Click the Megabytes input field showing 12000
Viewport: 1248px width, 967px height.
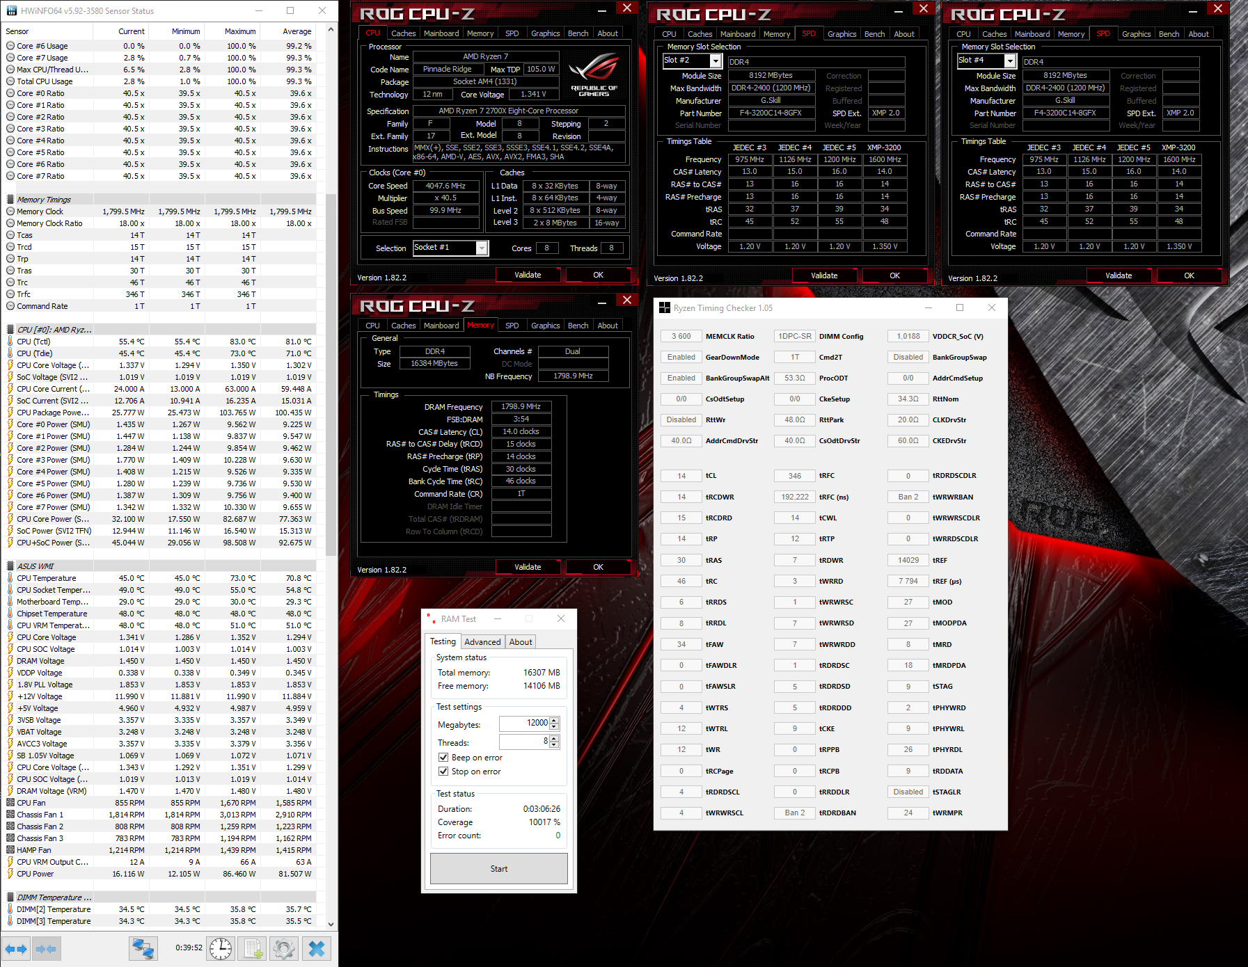pos(524,724)
